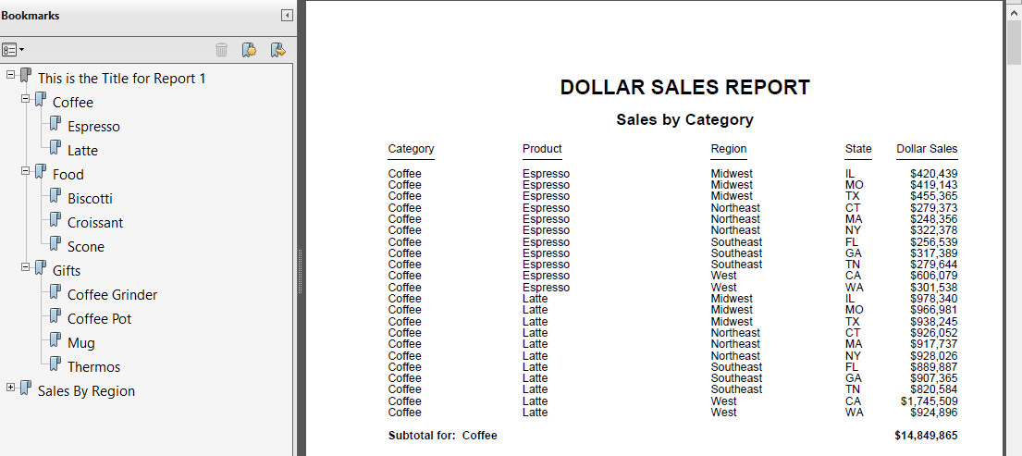Click the panel splitter grip handle

tap(300, 272)
